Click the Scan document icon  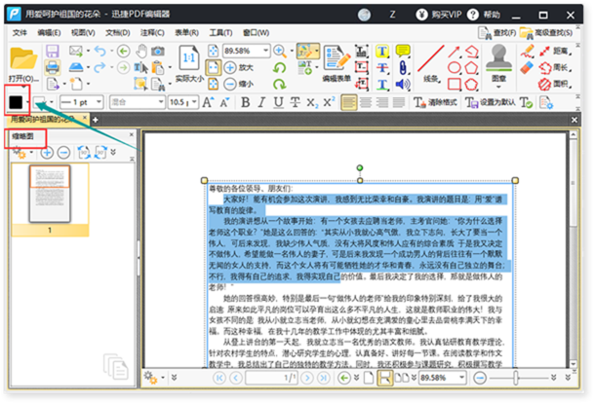coord(76,67)
